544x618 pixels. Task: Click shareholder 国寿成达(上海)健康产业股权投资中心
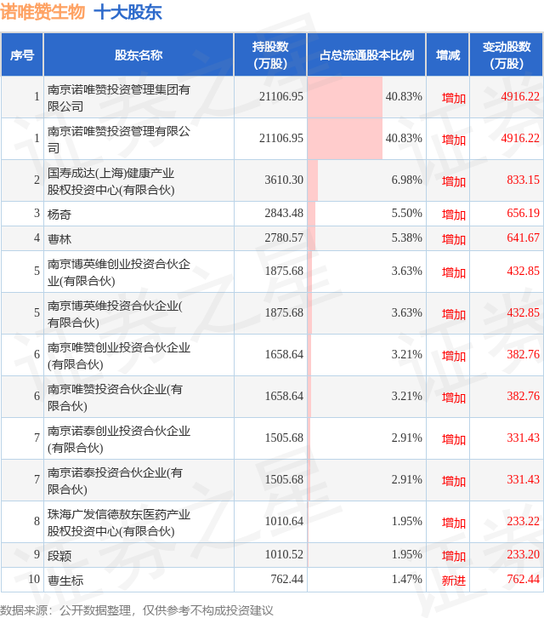click(111, 181)
